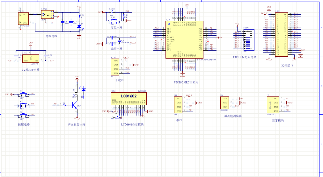This screenshot has width=323, height=177.
Task: Select the P3.6 net label next to K2
Action: pos(32,104)
